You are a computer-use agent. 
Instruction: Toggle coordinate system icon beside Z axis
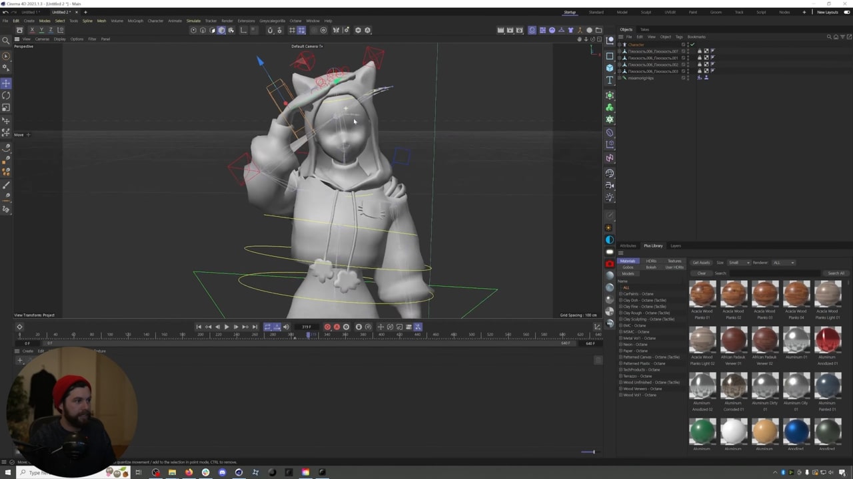pos(60,30)
